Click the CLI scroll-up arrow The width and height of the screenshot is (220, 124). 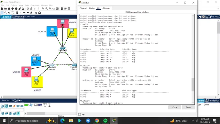pos(193,16)
